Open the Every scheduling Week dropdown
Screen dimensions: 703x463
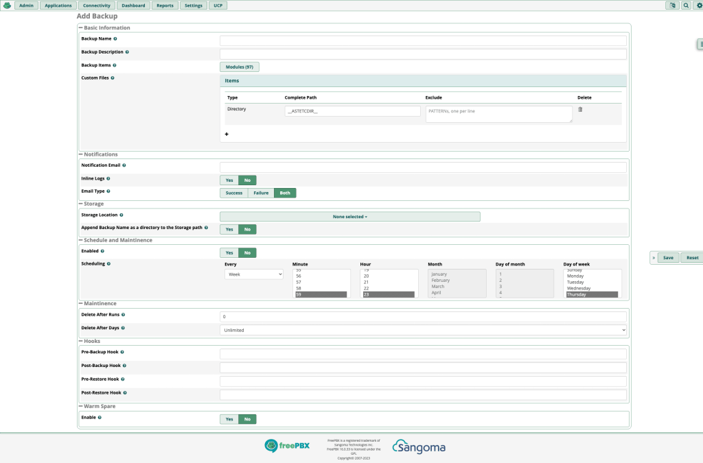[253, 274]
